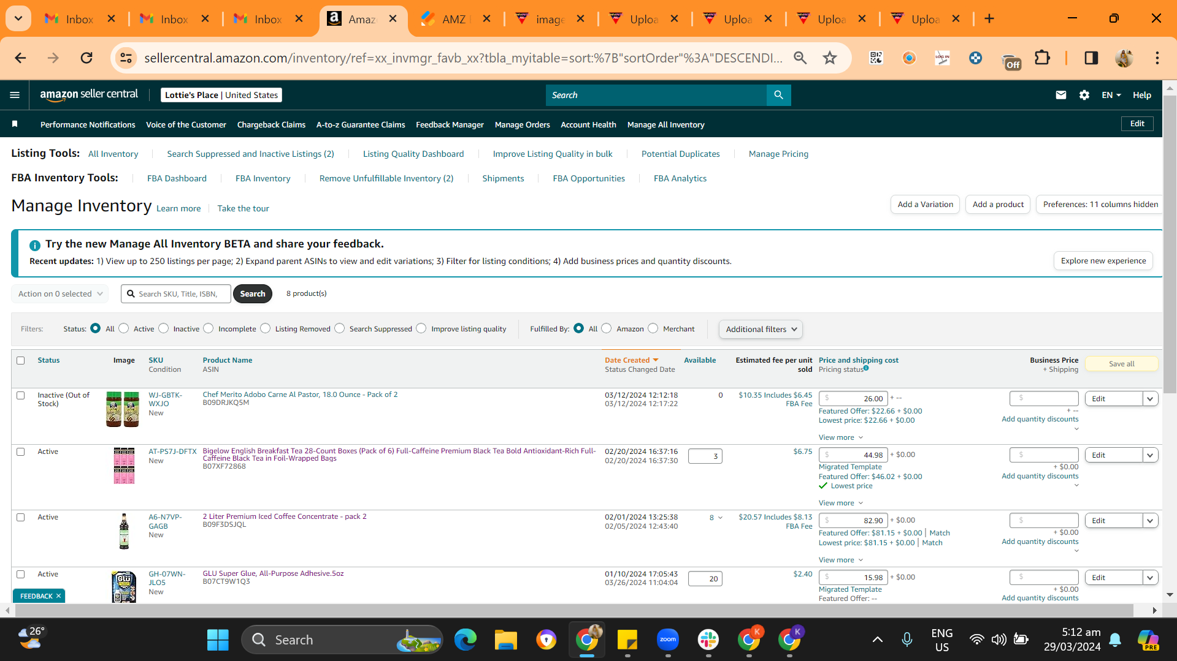Click the Add a product button
Screen dimensions: 1177x661
[998, 205]
